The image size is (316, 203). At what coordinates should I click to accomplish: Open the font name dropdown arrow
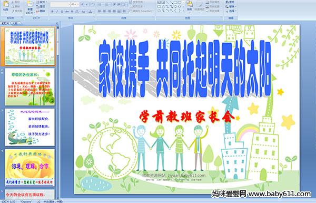pos(69,4)
